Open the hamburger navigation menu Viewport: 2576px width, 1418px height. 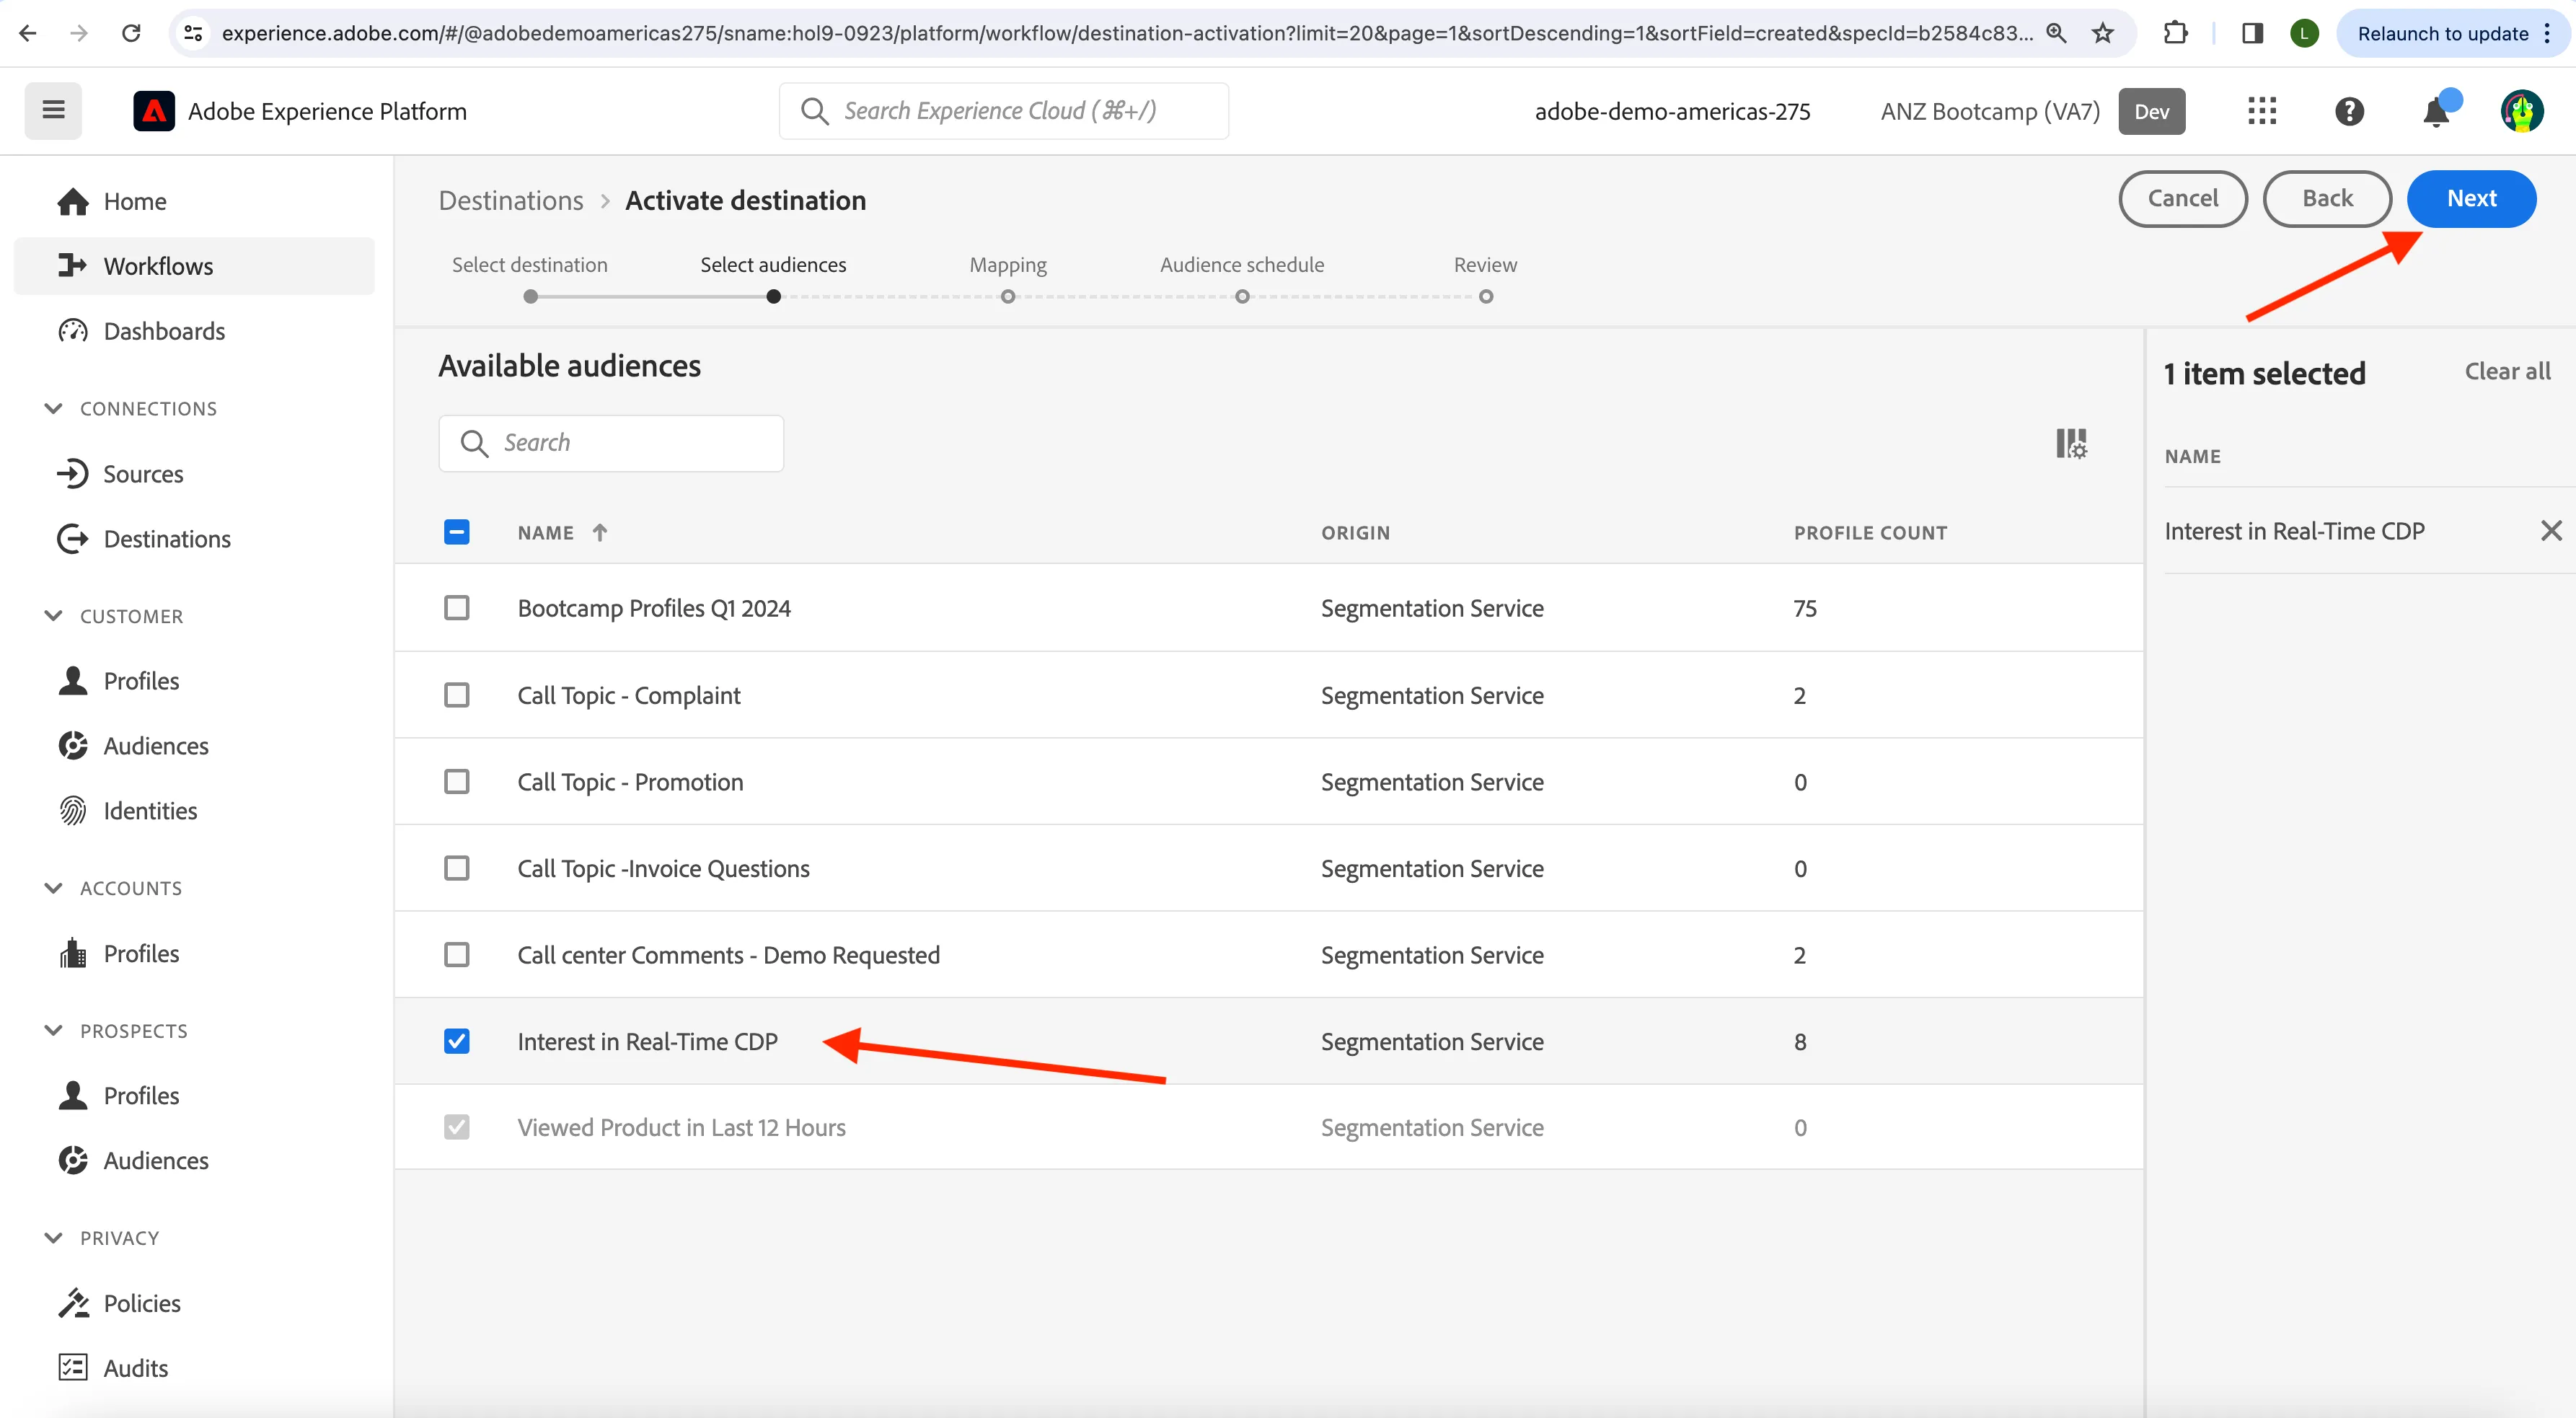click(x=53, y=110)
